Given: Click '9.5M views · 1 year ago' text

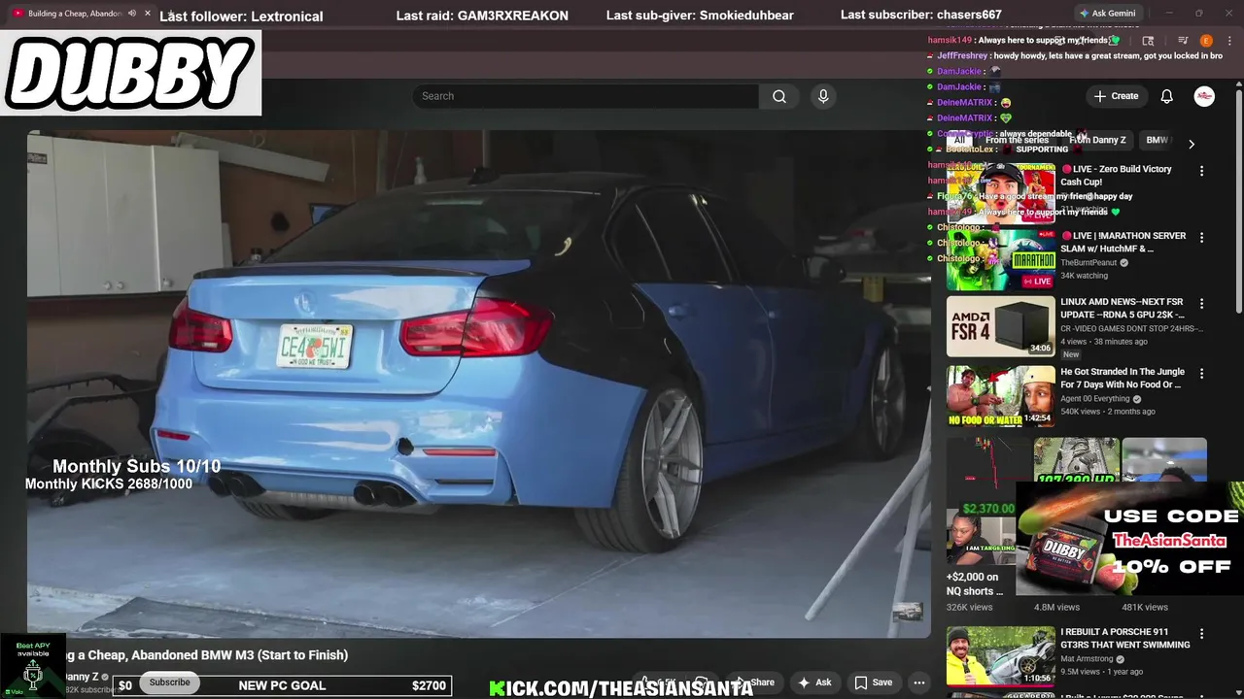Looking at the screenshot, I should coord(1102,672).
